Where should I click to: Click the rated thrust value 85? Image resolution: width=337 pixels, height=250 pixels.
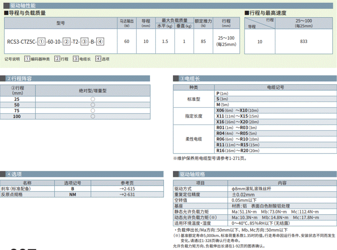click(203, 42)
